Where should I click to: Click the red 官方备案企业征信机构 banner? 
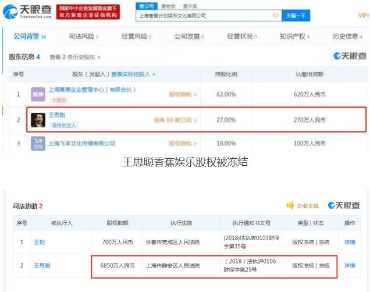pyautogui.click(x=88, y=12)
